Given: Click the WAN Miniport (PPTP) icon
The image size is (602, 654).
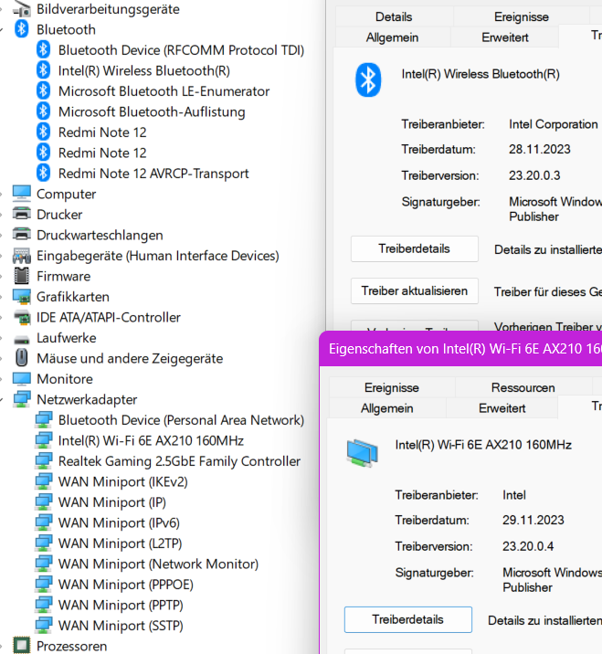Looking at the screenshot, I should pyautogui.click(x=43, y=605).
